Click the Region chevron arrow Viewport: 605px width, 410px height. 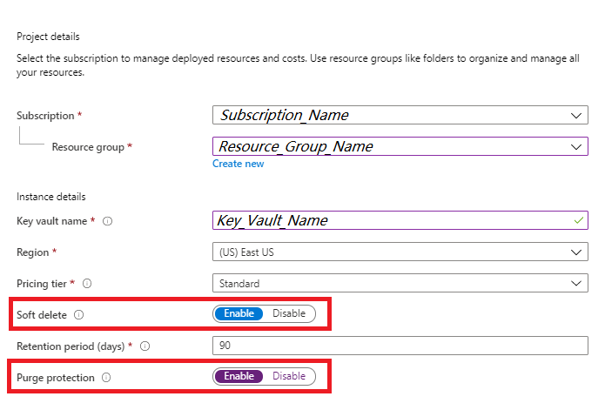(575, 252)
